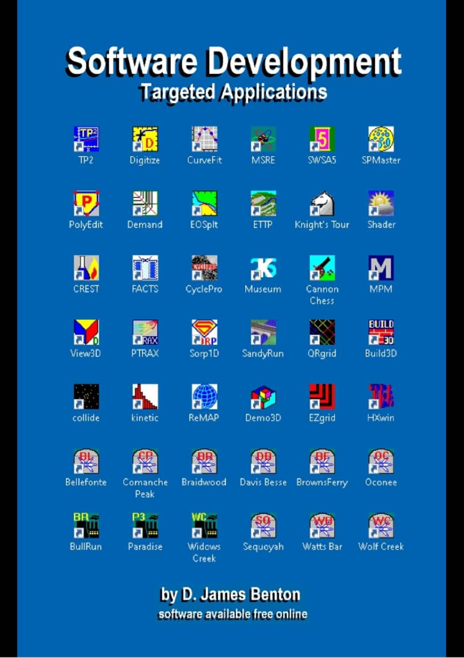Open the Watts Bar WB icon
The width and height of the screenshot is (464, 658).
click(x=322, y=526)
